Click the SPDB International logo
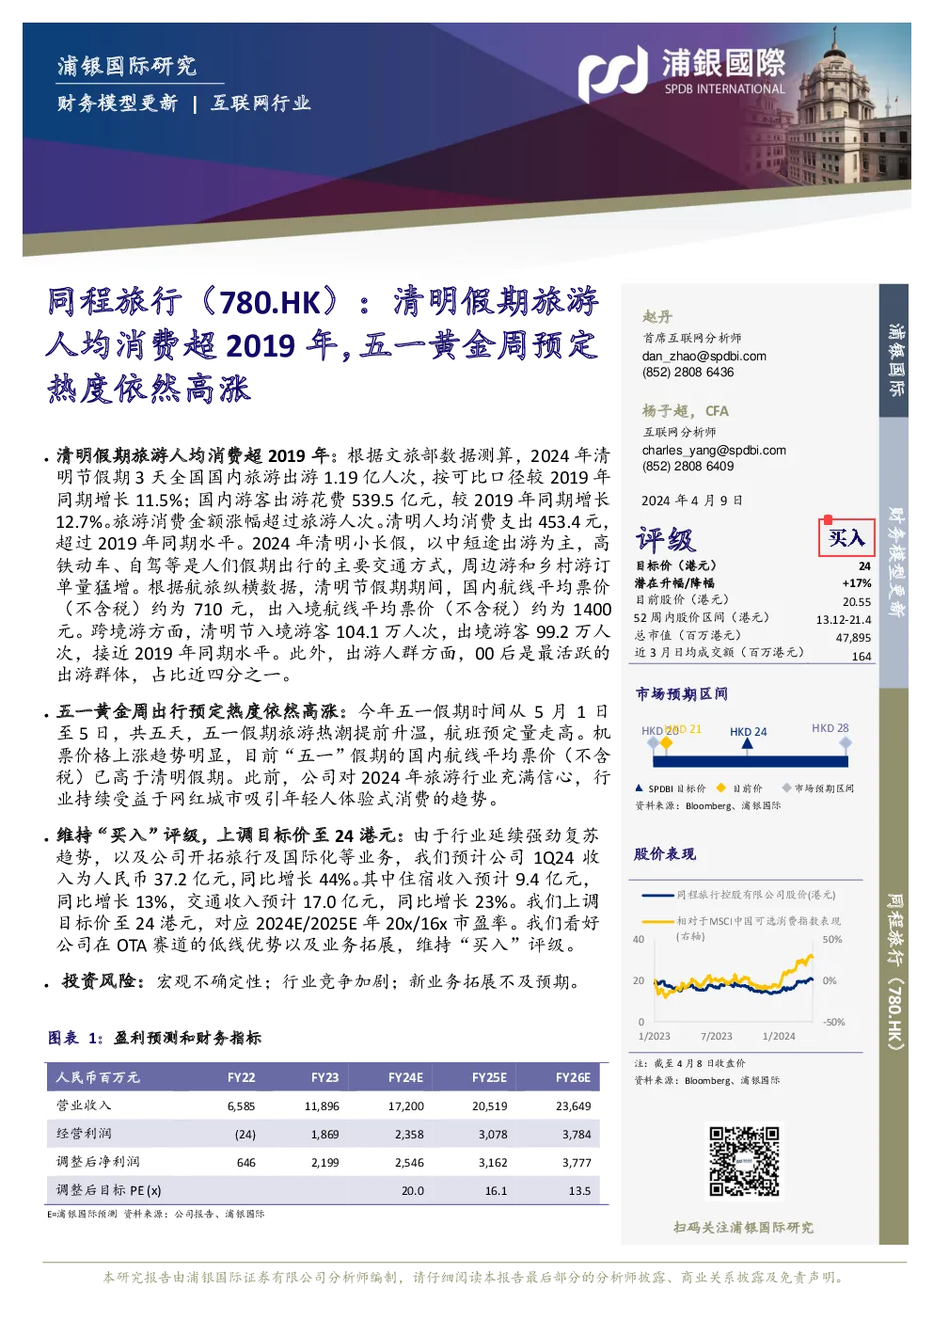933x1320 pixels. coord(682,72)
